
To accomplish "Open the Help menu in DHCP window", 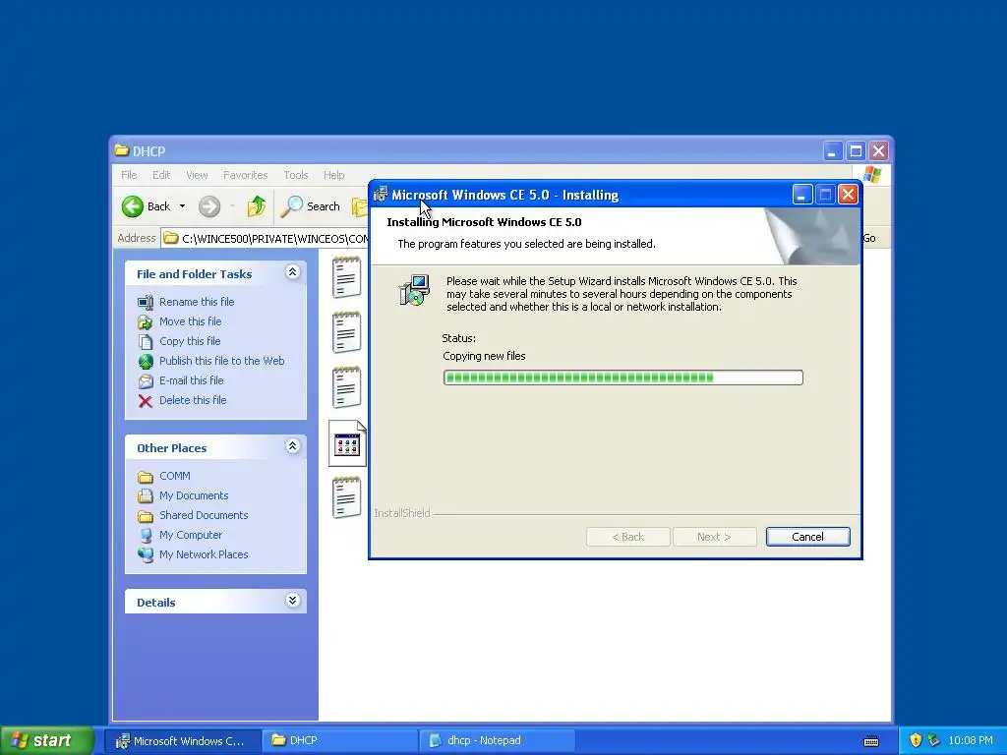I will pyautogui.click(x=333, y=175).
